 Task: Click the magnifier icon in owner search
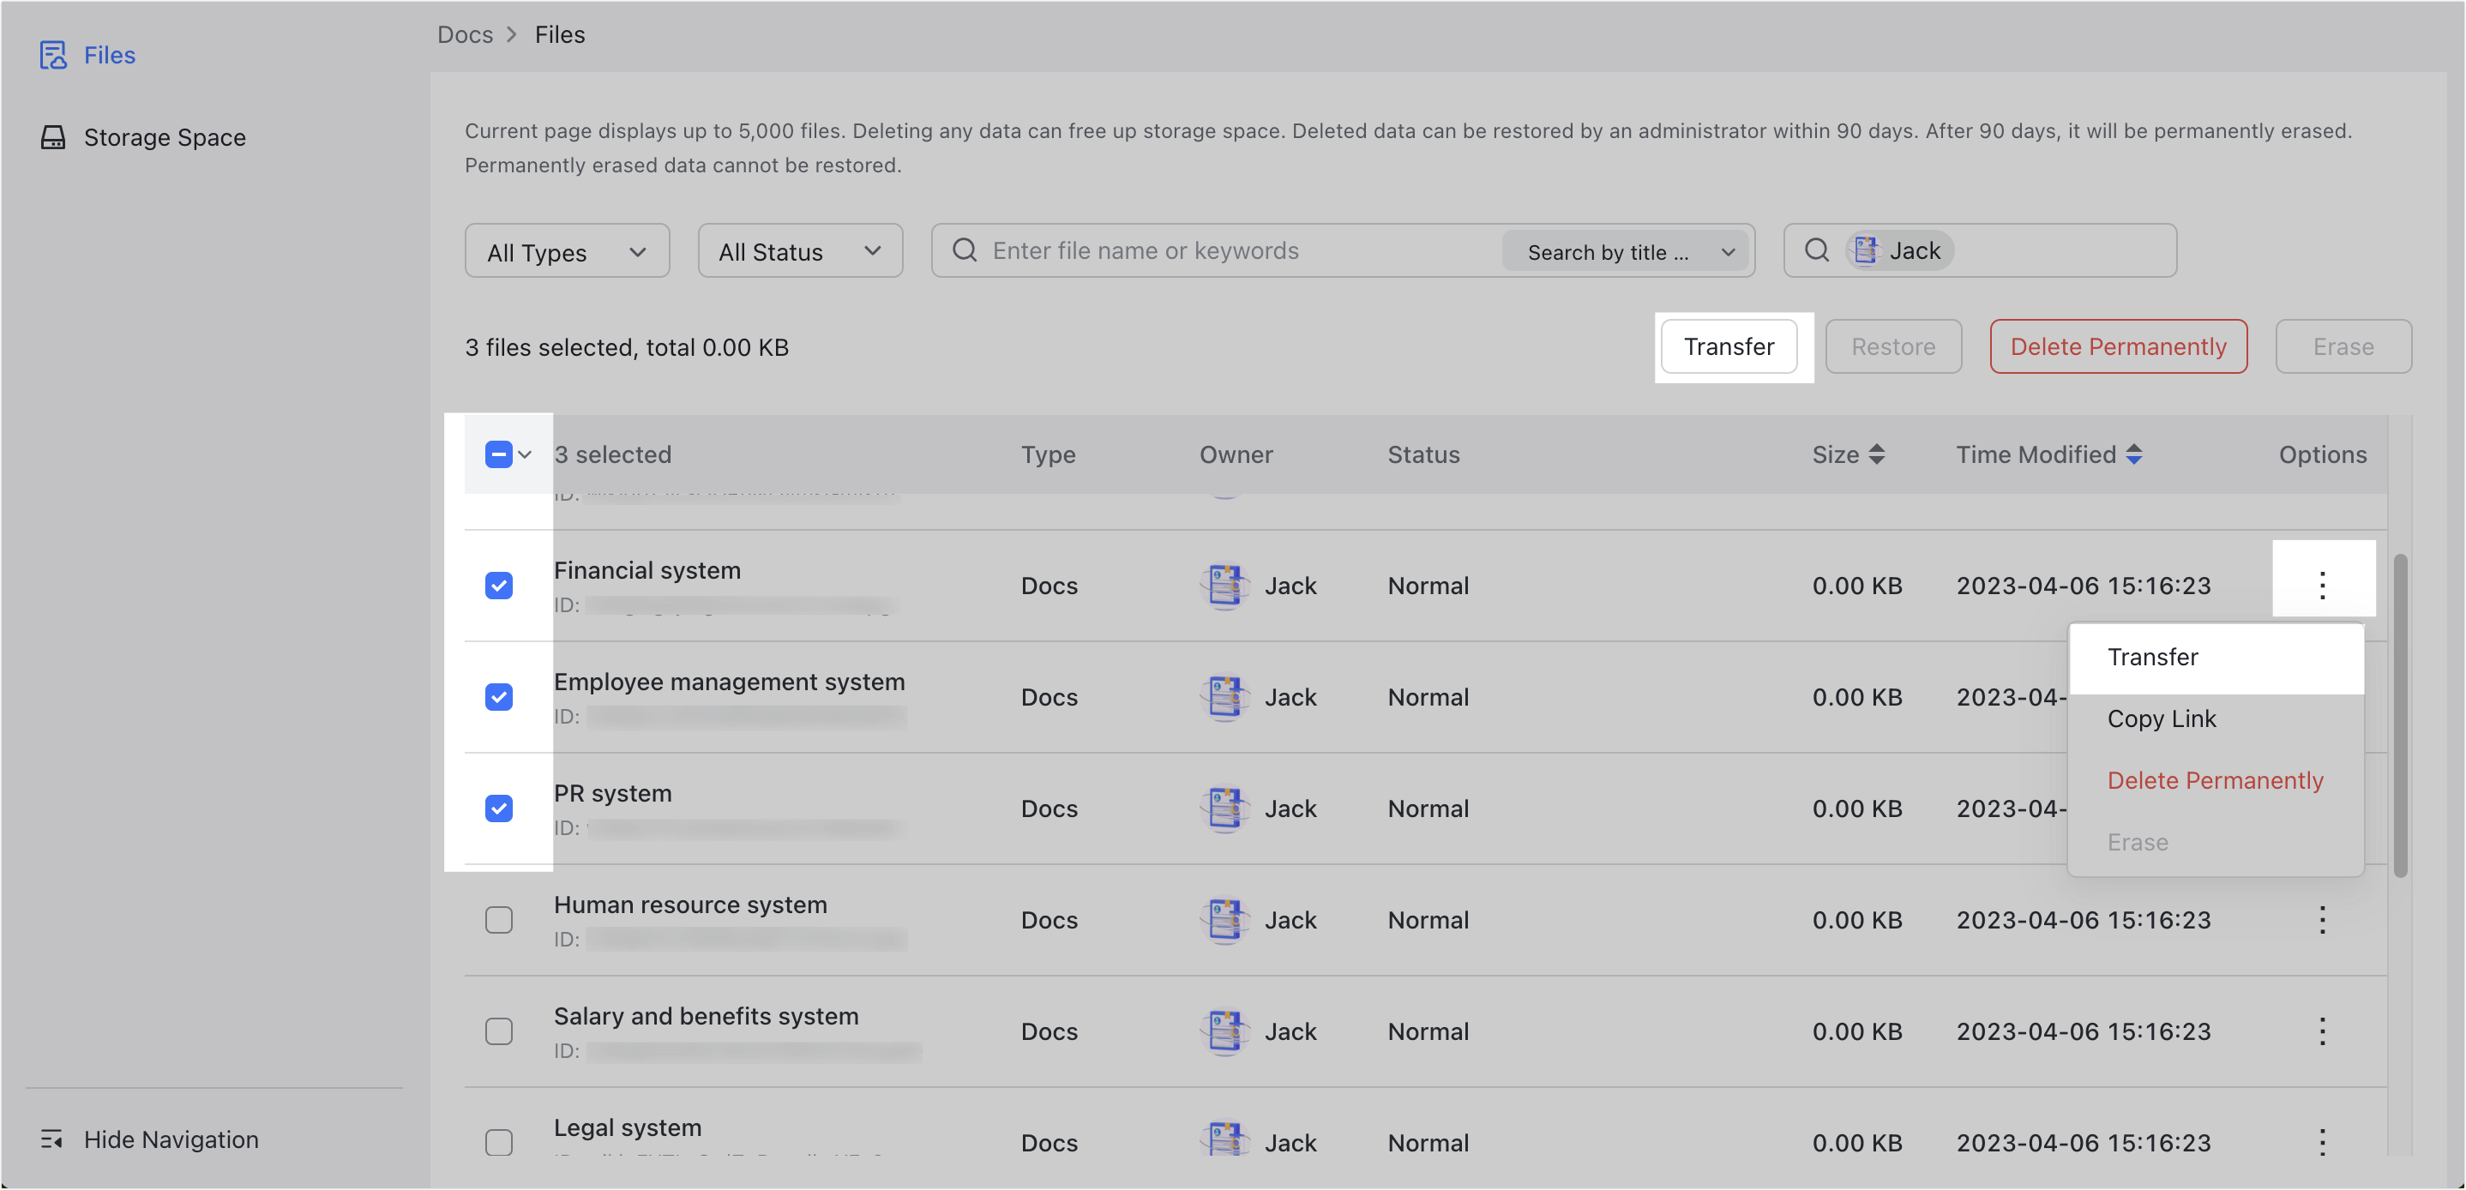click(x=1816, y=249)
